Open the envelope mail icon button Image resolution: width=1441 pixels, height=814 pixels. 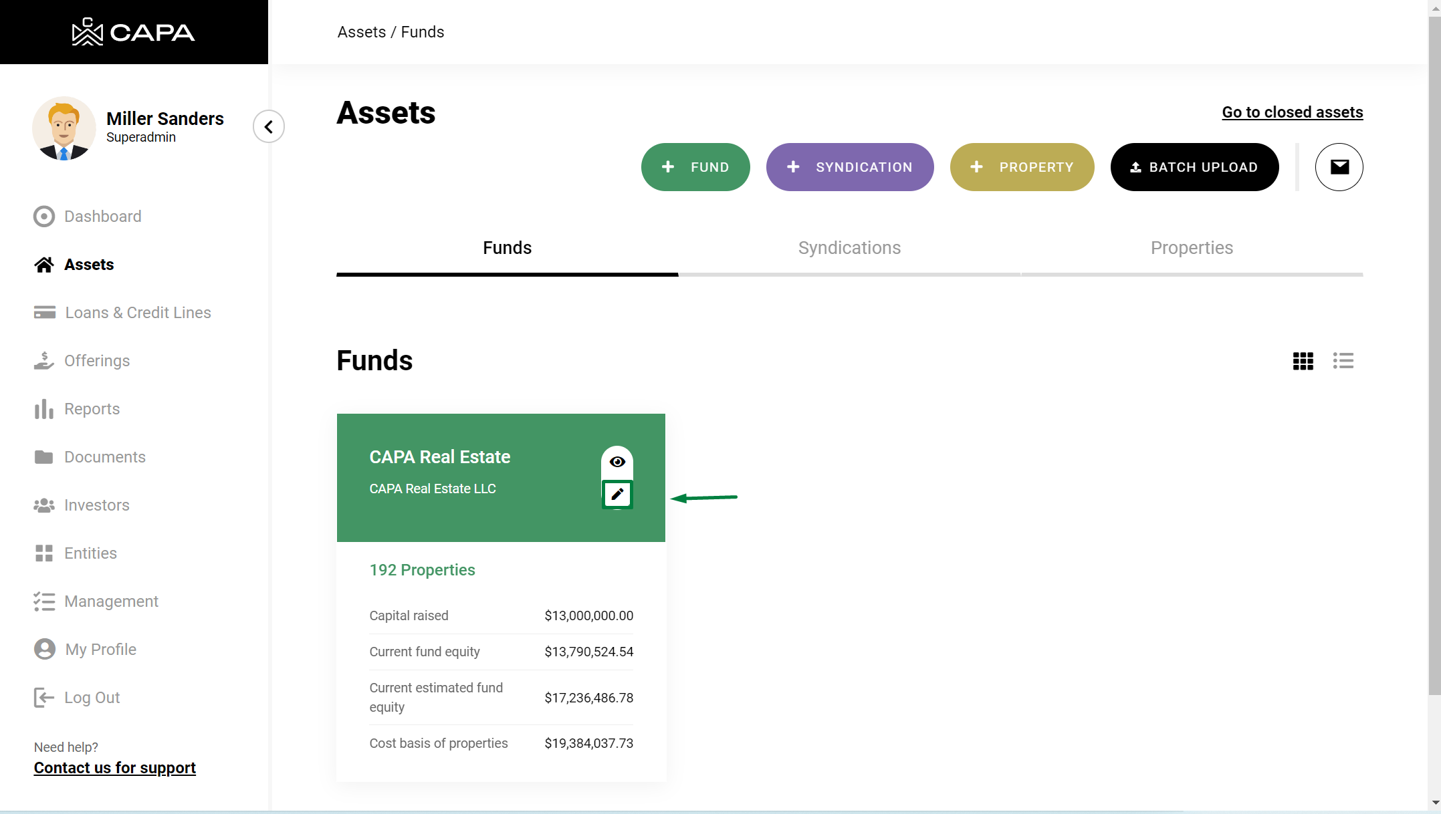point(1339,167)
